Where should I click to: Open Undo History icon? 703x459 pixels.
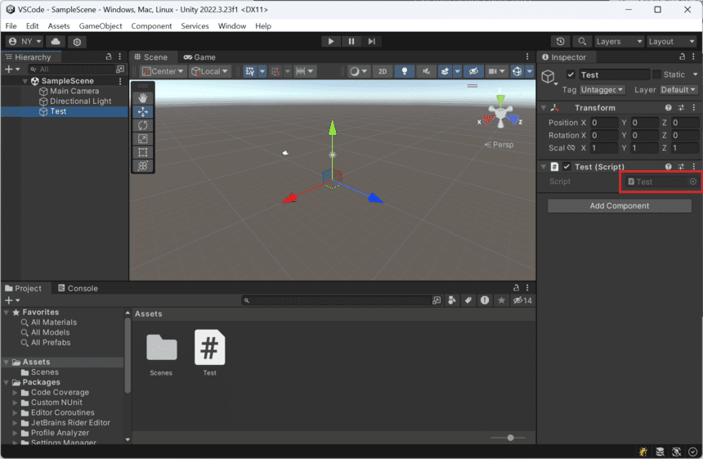click(x=560, y=41)
